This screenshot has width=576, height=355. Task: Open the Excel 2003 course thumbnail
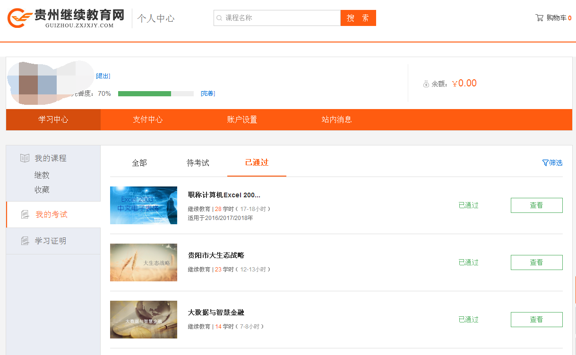click(144, 205)
